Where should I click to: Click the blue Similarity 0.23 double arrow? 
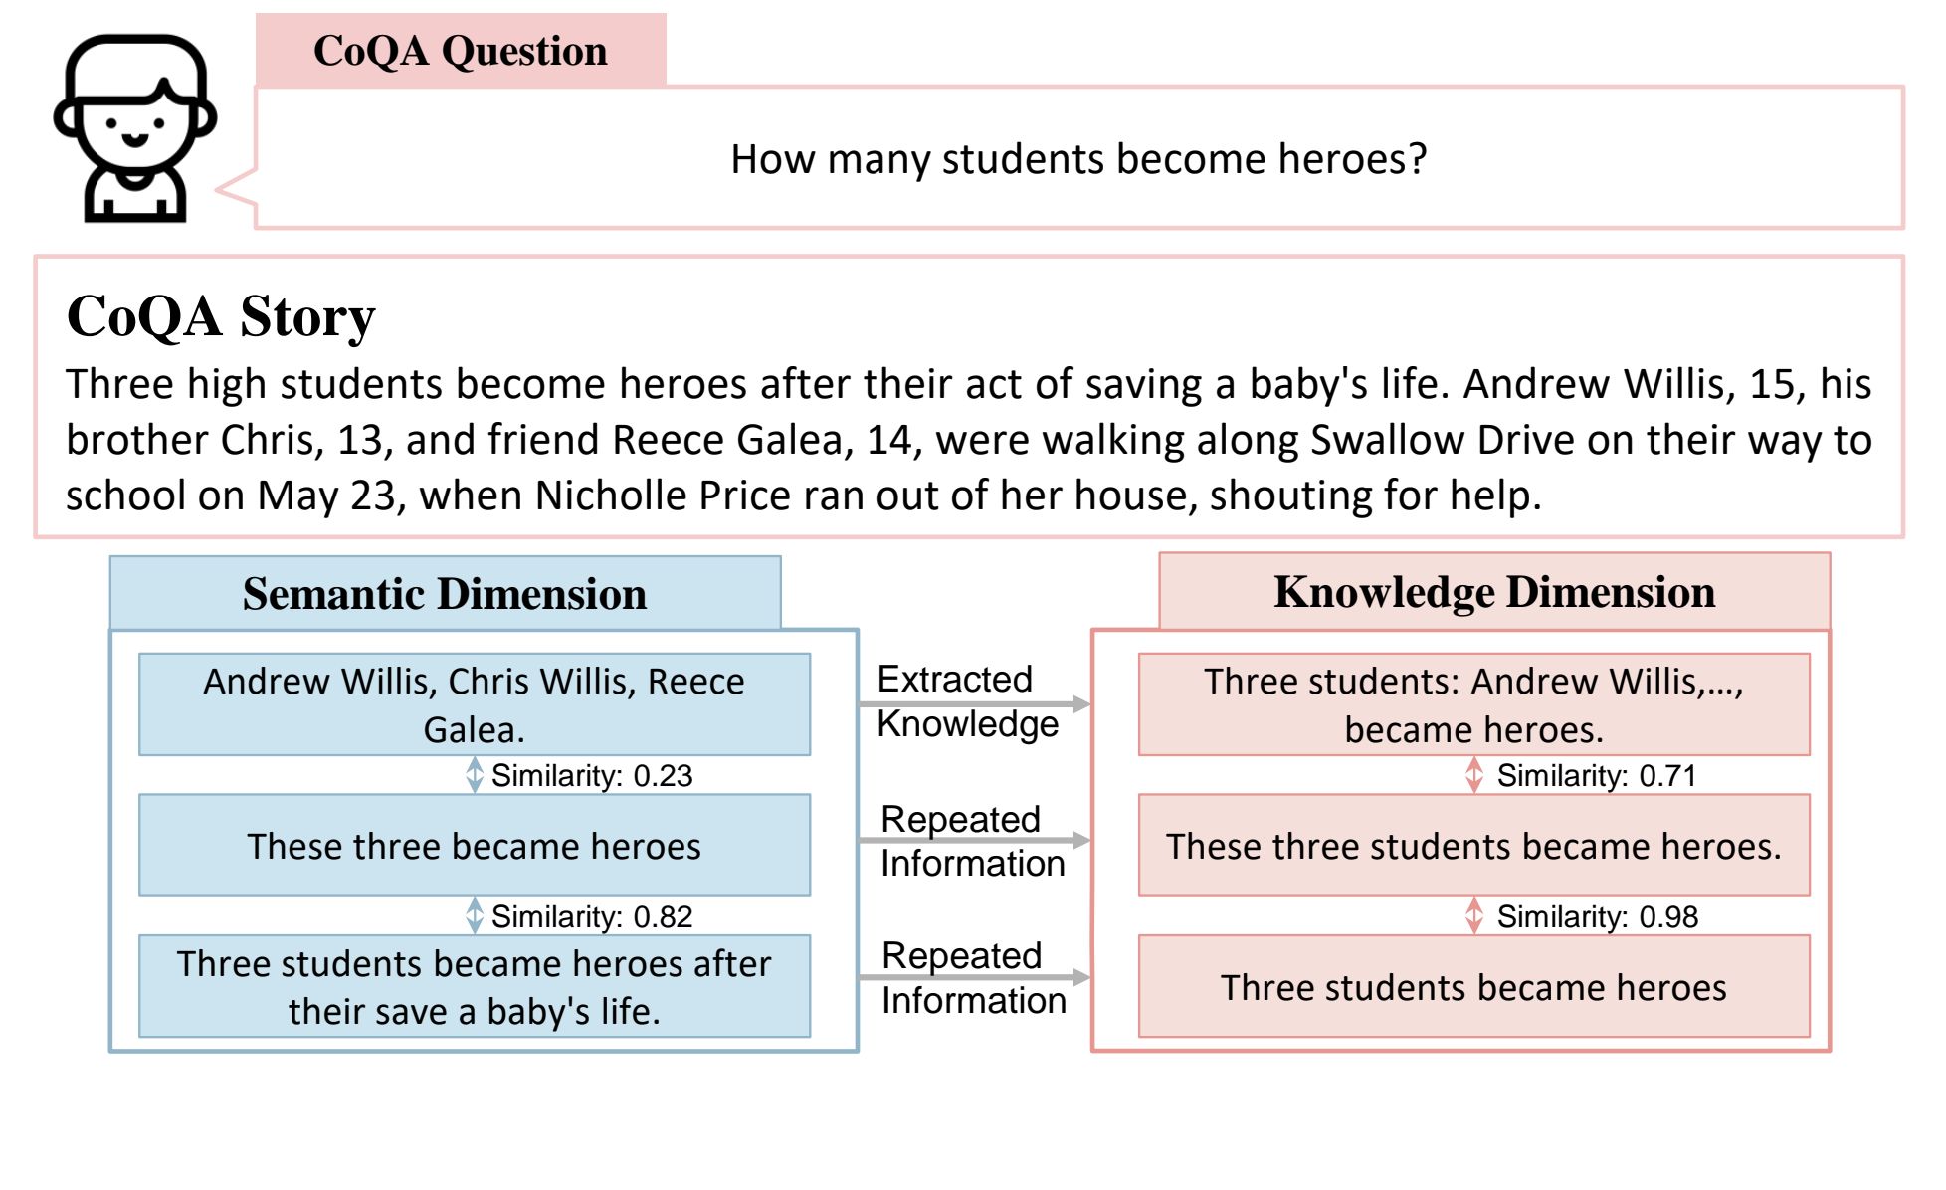(x=475, y=775)
